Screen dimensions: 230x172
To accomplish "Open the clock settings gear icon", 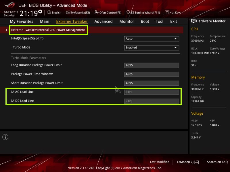I will click(40, 11).
